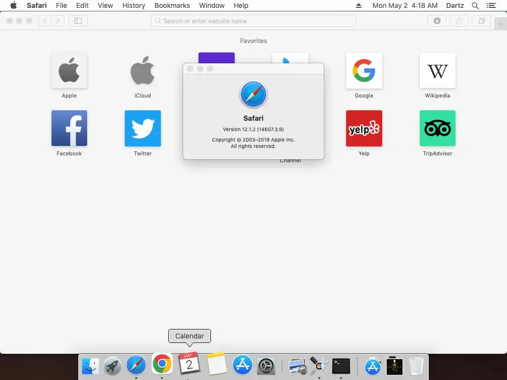
Task: Open the Window menu
Action: coord(212,5)
